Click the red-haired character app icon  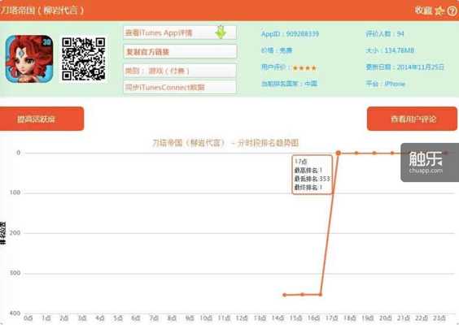tap(29, 58)
